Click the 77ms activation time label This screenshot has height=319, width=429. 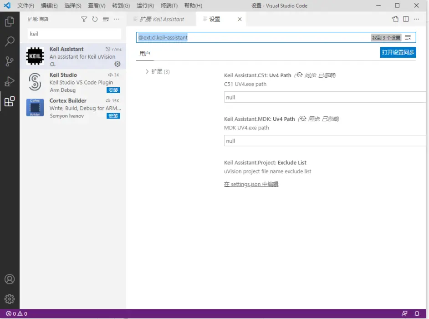point(113,49)
